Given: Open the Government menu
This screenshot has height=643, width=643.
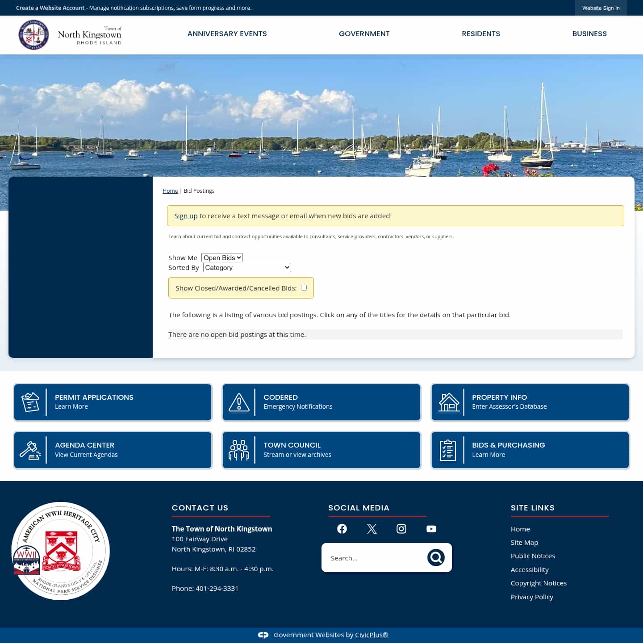Looking at the screenshot, I should (x=364, y=33).
